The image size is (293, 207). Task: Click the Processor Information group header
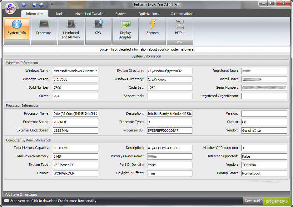tap(147, 106)
